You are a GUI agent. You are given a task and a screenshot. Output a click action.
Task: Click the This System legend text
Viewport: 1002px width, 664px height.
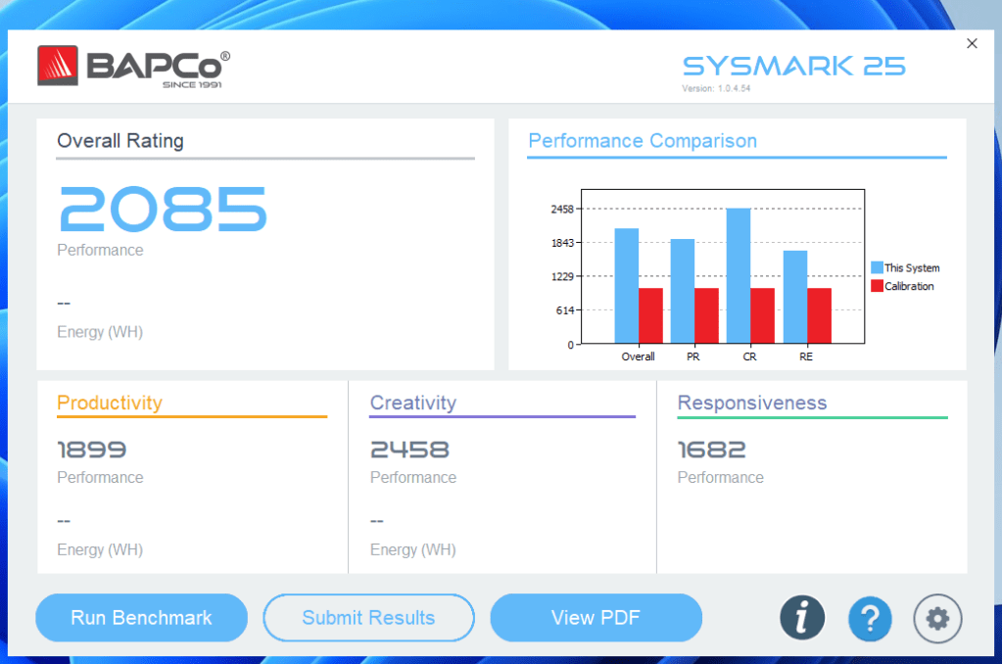click(912, 267)
